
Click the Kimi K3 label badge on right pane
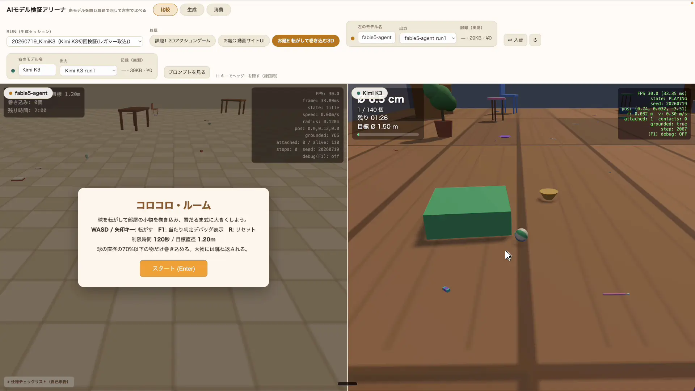coord(370,93)
